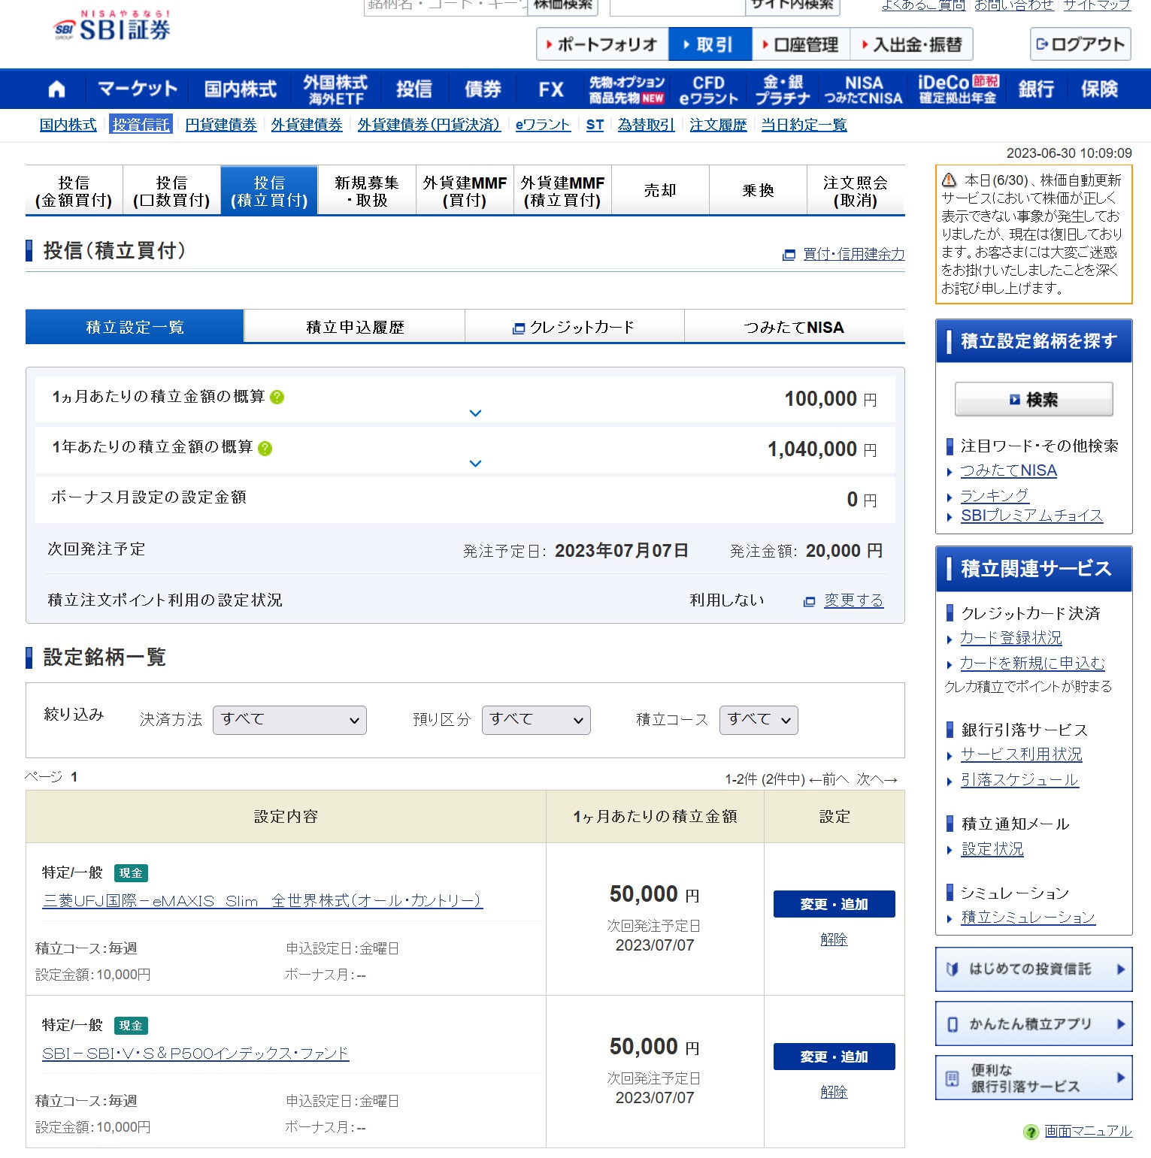Switch to the 投信(口数買付) tab
Screen dimensions: 1151x1158
[x=171, y=191]
